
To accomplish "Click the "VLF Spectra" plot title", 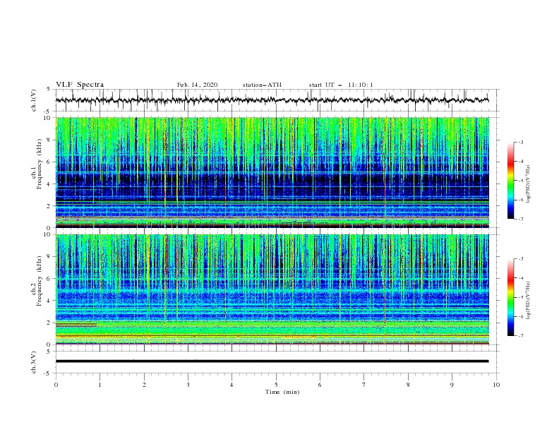I will point(80,85).
